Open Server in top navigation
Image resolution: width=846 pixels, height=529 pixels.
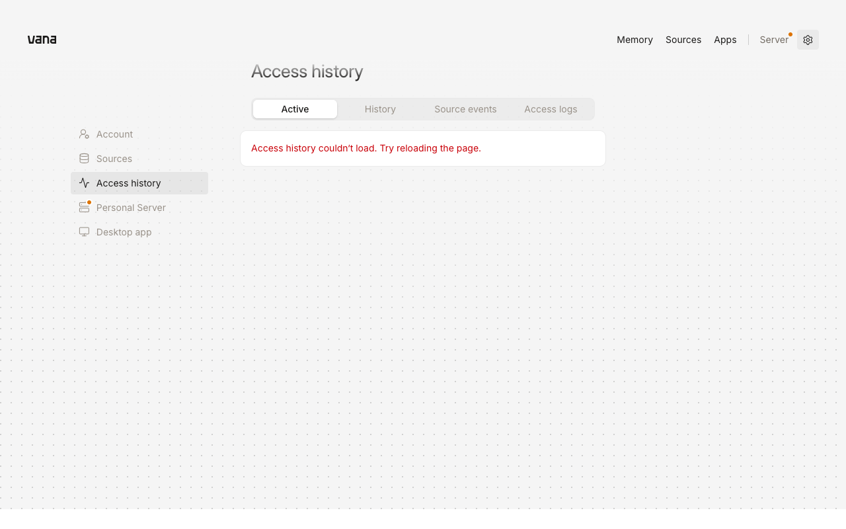tap(774, 40)
